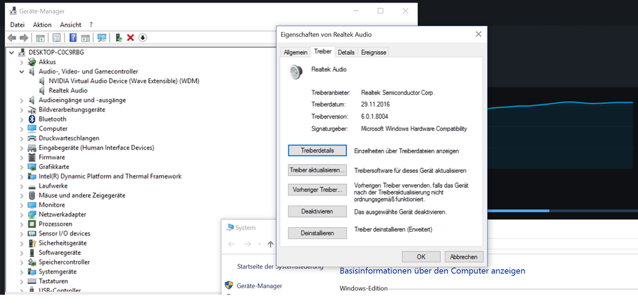Select the Treiber tab
Viewport: 638px width, 305px height.
(x=323, y=52)
